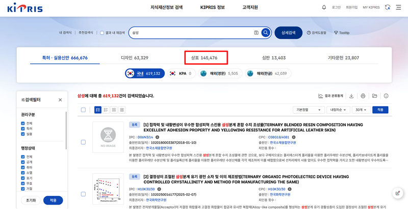Toggle 실용 under 권리구분
This screenshot has width=408, height=209.
23,134
